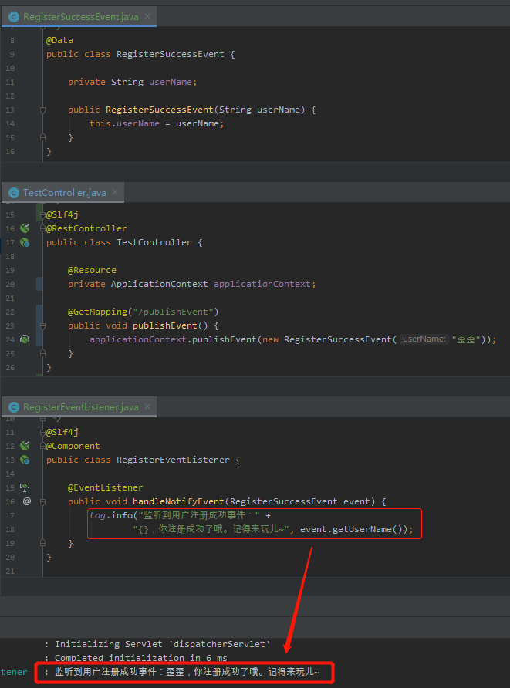Click gutter icon on TestController class line
The height and width of the screenshot is (688, 510).
(x=25, y=242)
